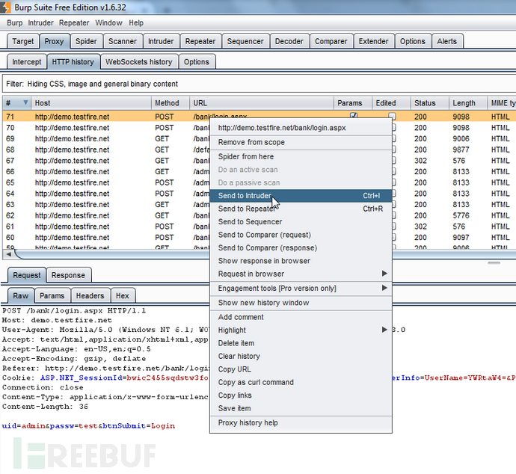Select Spider from here
The height and width of the screenshot is (474, 516).
click(x=301, y=156)
